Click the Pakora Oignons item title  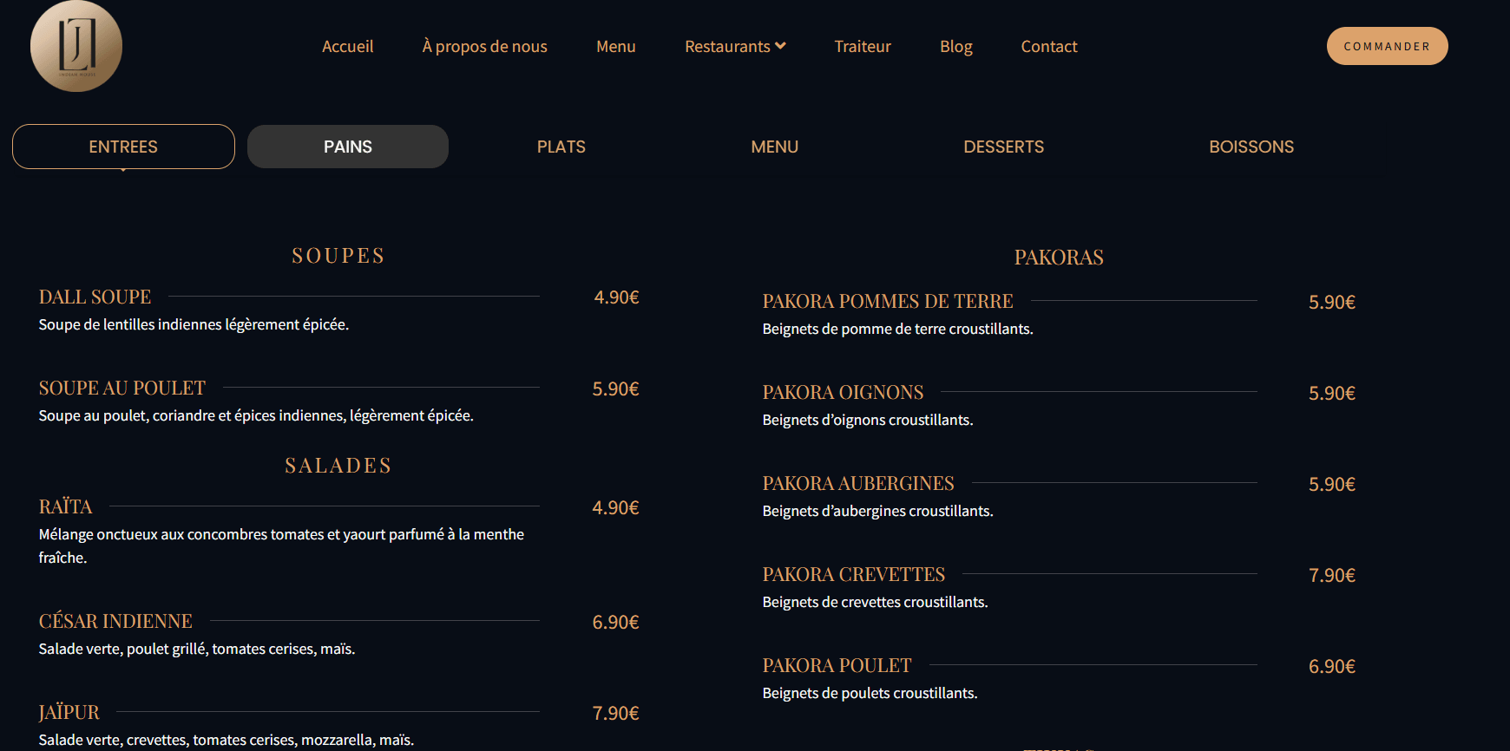point(843,393)
